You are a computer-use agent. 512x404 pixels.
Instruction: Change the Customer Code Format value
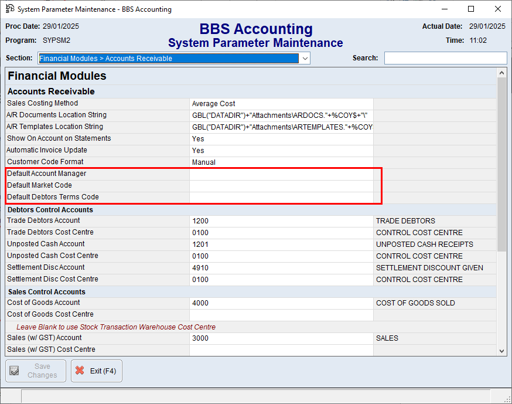(281, 162)
